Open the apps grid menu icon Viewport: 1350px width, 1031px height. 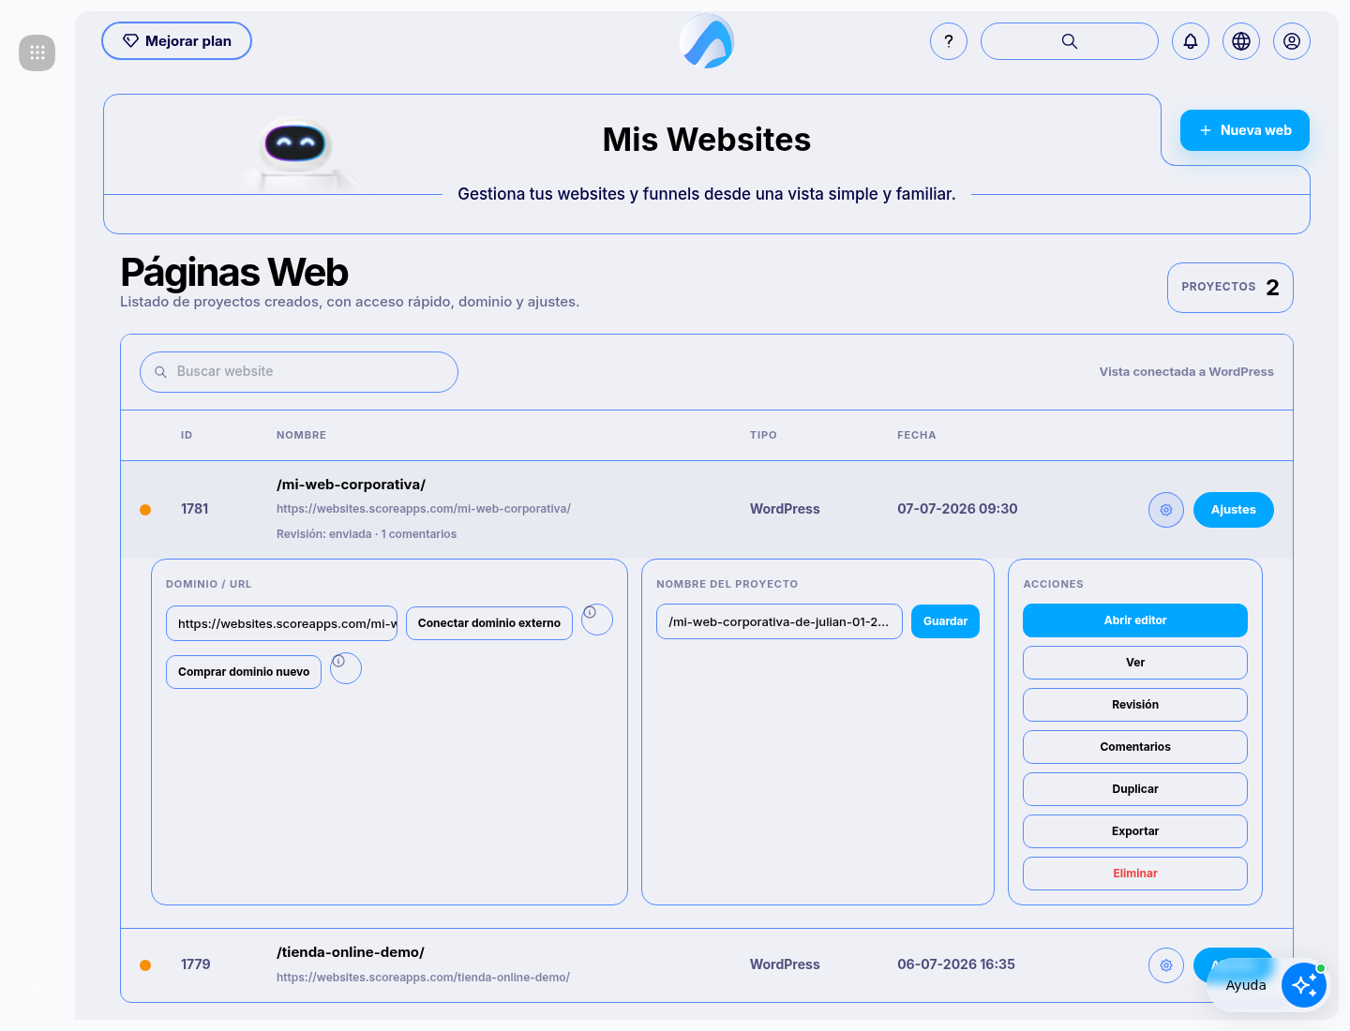click(x=37, y=52)
